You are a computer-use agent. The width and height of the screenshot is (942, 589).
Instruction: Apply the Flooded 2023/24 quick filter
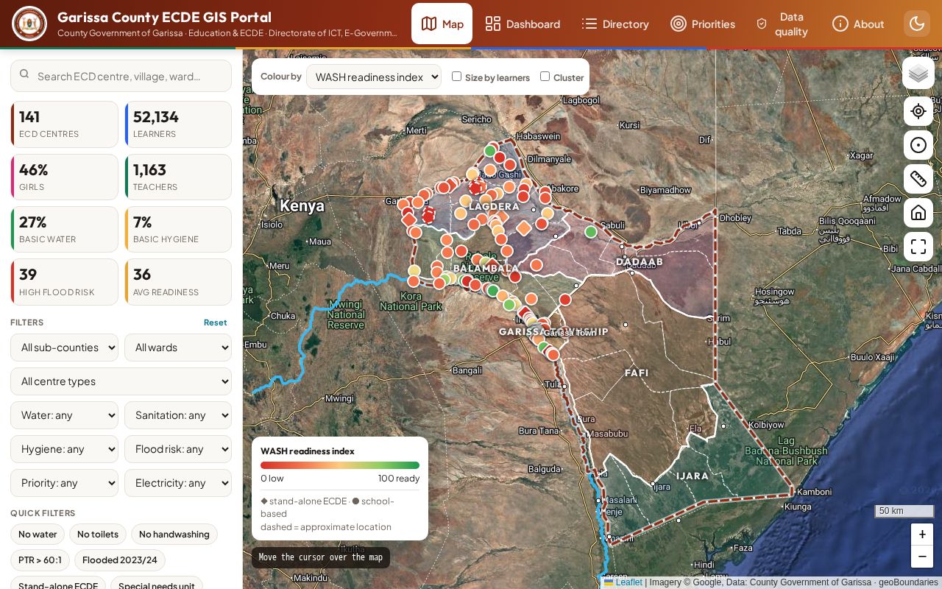click(120, 560)
